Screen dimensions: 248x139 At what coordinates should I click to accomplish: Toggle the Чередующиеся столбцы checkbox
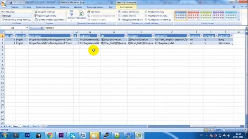point(146,20)
